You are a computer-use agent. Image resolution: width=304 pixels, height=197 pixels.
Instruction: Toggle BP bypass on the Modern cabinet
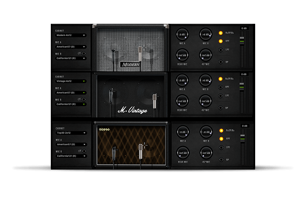[220, 62]
